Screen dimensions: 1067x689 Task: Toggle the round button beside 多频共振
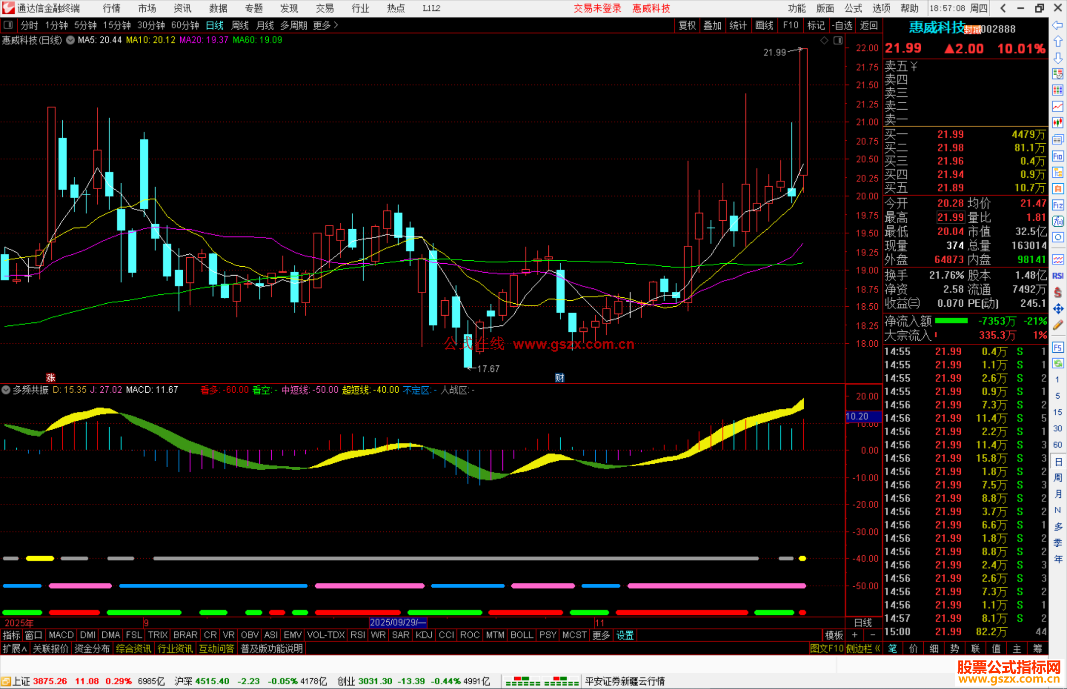pyautogui.click(x=6, y=390)
